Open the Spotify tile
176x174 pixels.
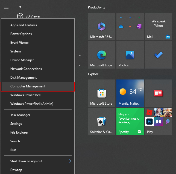click(130, 122)
